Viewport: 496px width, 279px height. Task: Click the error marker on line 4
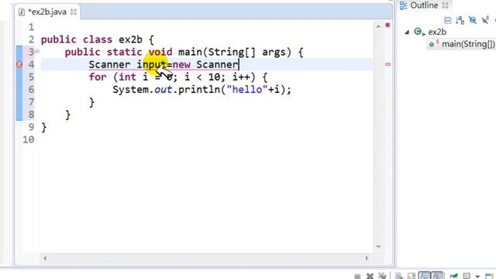19,64
